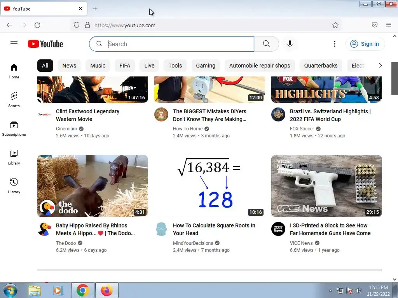Open the YouTube guide hamburger menu
This screenshot has height=298, width=398.
[14, 44]
